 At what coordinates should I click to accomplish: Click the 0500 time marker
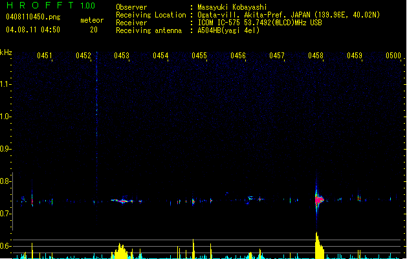[x=393, y=56]
